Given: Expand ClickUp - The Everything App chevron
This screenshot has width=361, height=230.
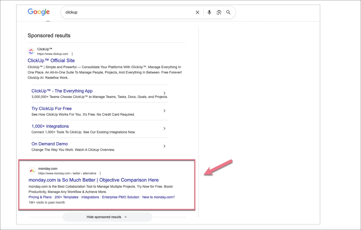Looking at the screenshot, I should [164, 93].
